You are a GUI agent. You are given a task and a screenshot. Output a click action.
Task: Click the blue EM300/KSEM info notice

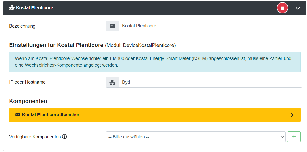click(154, 62)
